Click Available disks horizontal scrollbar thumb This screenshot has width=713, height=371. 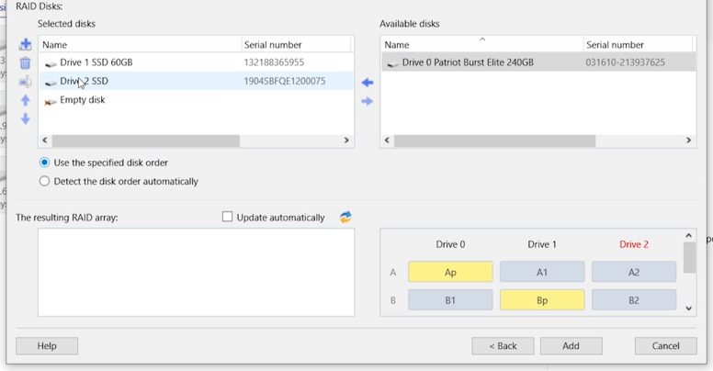(x=494, y=141)
